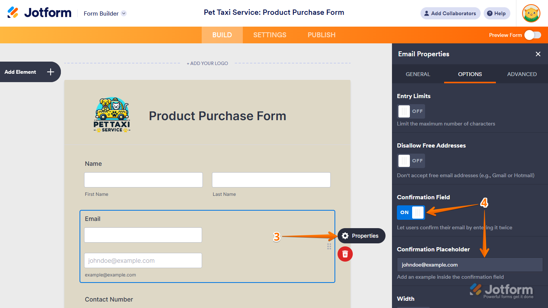This screenshot has width=548, height=308.
Task: Open the Form Builder dropdown chevron
Action: tap(124, 13)
